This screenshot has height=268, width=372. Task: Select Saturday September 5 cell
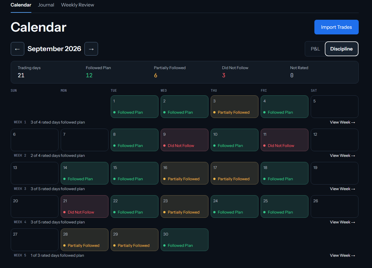coord(334,107)
